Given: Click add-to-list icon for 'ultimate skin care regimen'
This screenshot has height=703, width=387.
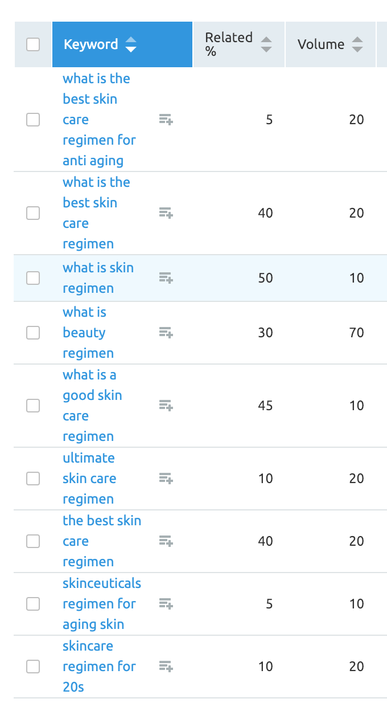Looking at the screenshot, I should pos(166,479).
